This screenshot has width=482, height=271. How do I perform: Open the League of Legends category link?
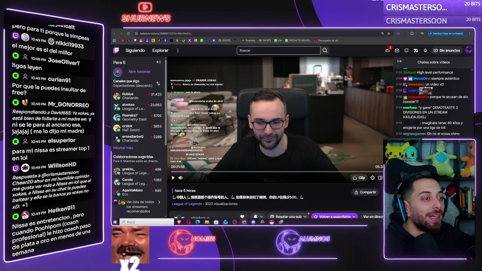(x=187, y=204)
